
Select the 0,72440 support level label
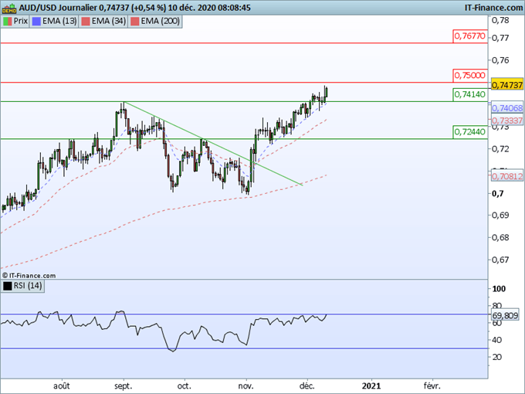pyautogui.click(x=470, y=131)
